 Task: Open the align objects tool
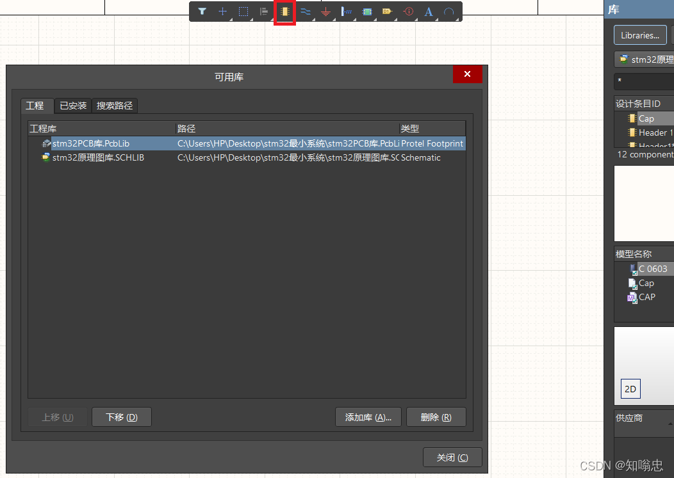point(264,12)
